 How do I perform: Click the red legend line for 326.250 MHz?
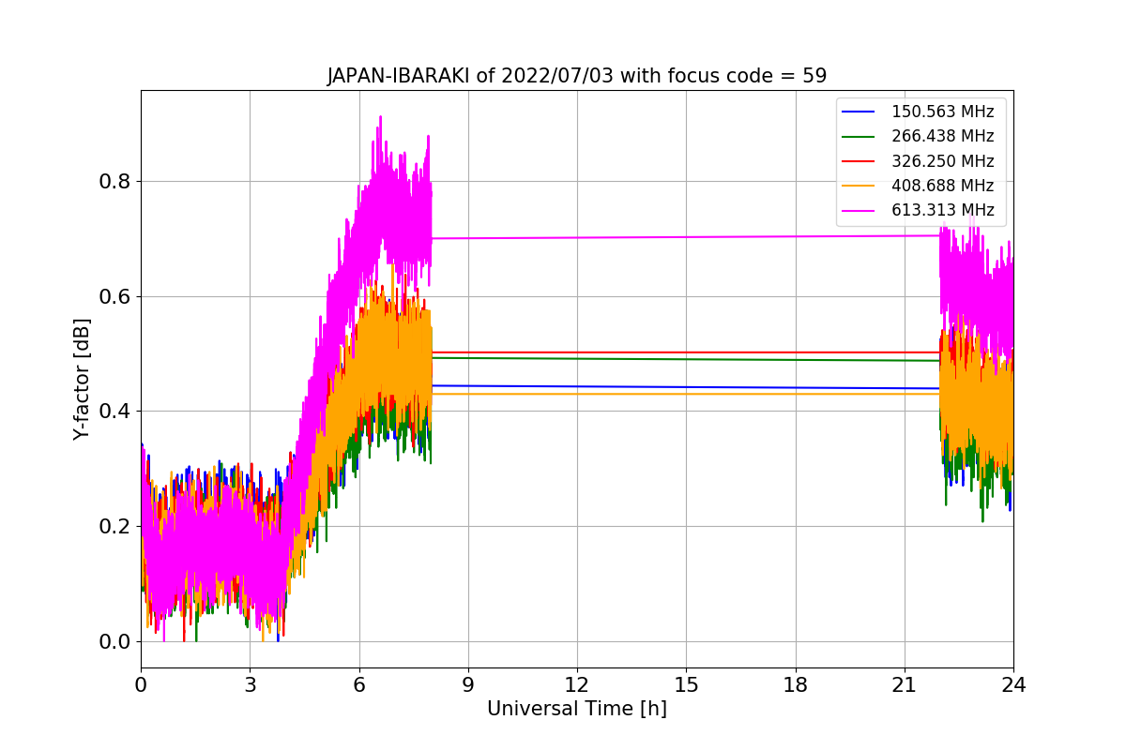point(859,161)
